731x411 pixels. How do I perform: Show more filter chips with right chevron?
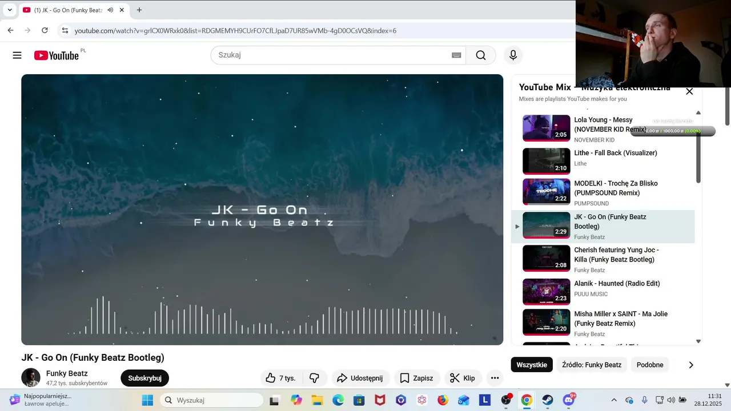(x=691, y=365)
